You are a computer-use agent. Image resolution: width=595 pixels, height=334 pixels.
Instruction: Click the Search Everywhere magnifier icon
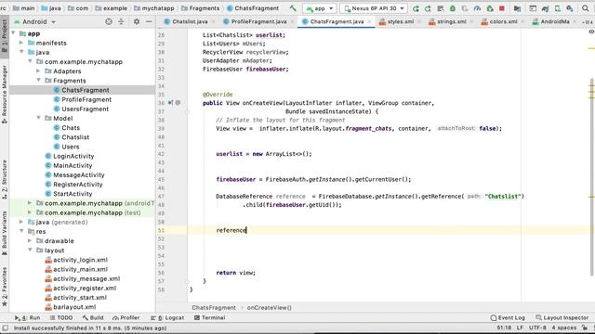585,8
